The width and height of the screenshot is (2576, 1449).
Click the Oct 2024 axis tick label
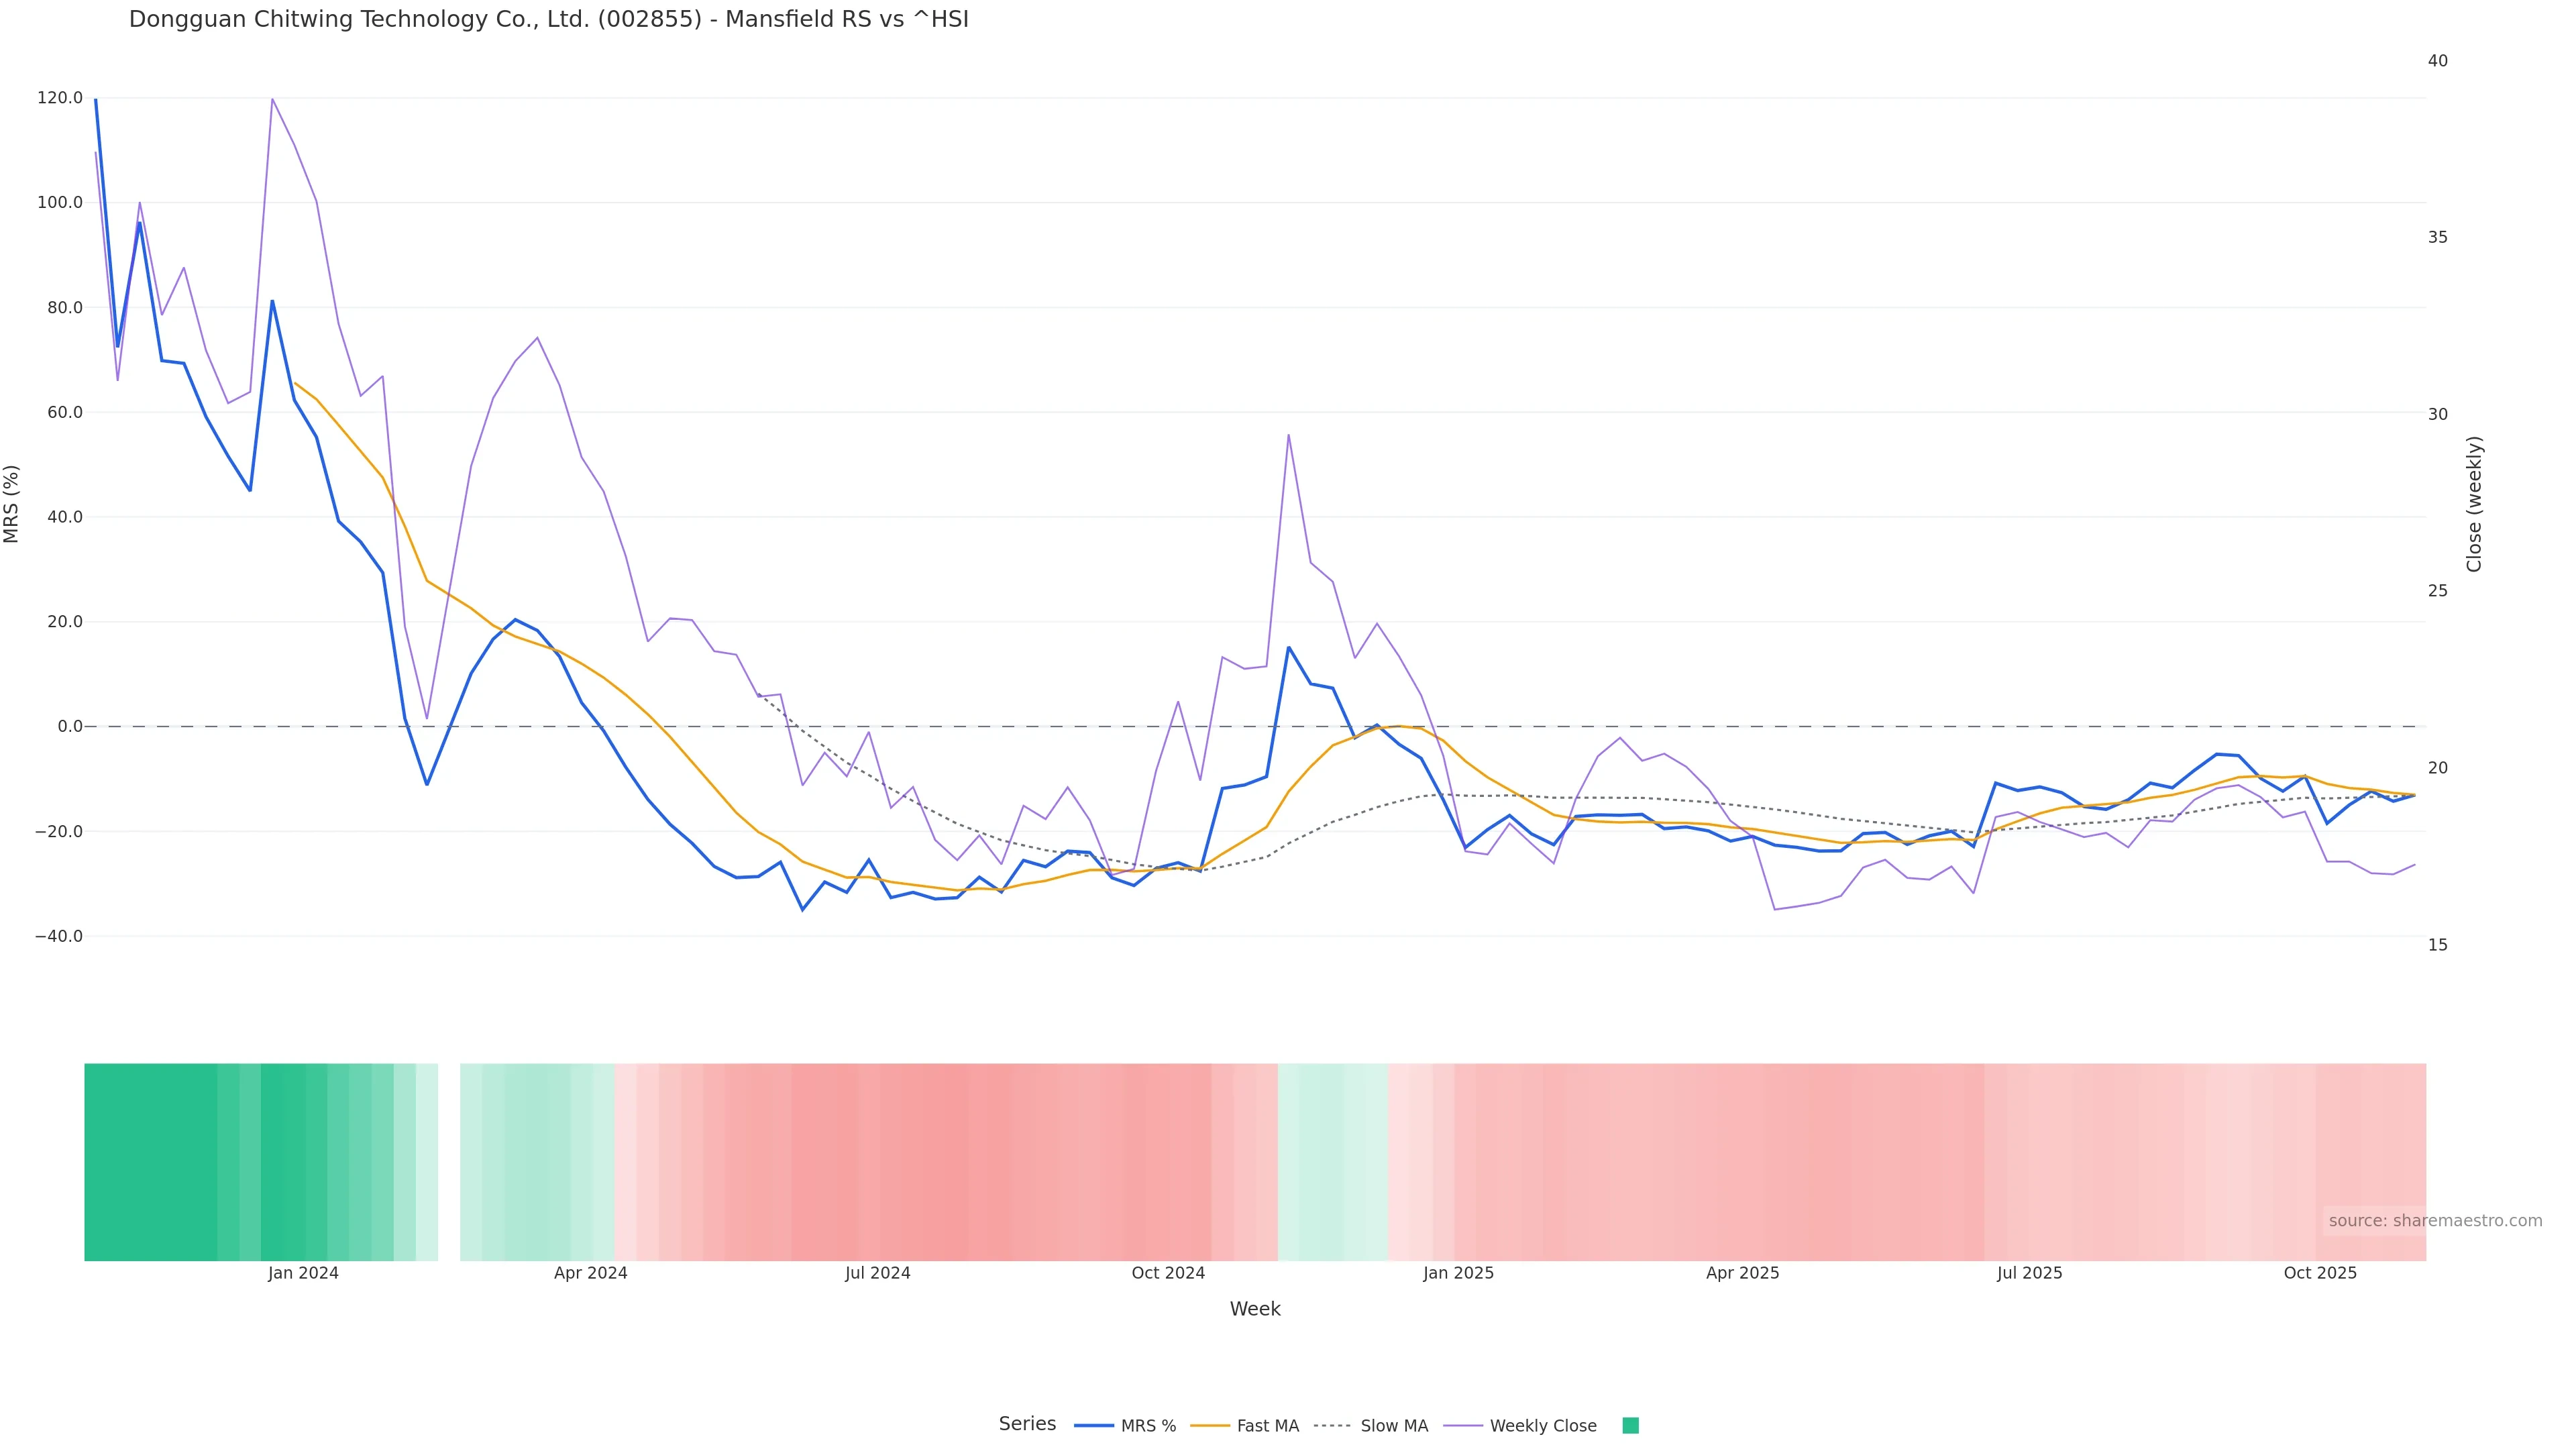(x=1168, y=1273)
